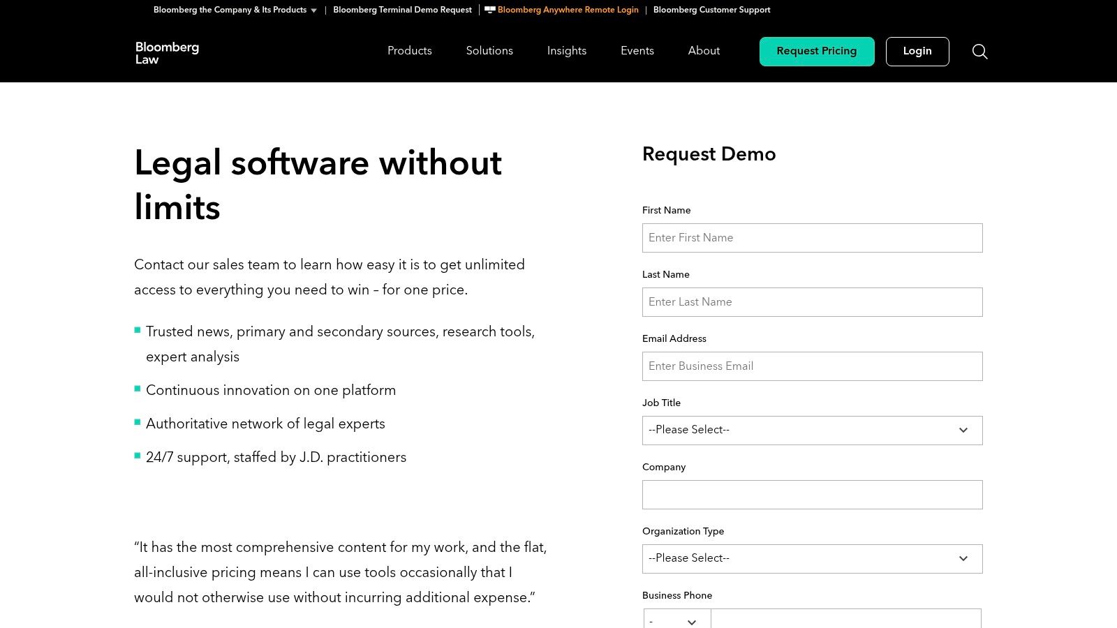The width and height of the screenshot is (1117, 628).
Task: Select the Email Address input box
Action: point(812,366)
